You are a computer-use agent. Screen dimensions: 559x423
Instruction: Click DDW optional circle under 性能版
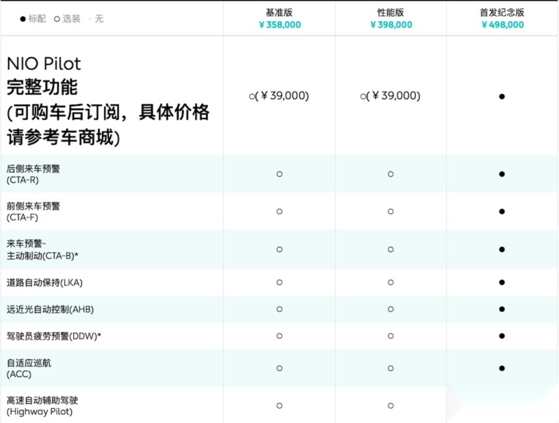pos(391,336)
